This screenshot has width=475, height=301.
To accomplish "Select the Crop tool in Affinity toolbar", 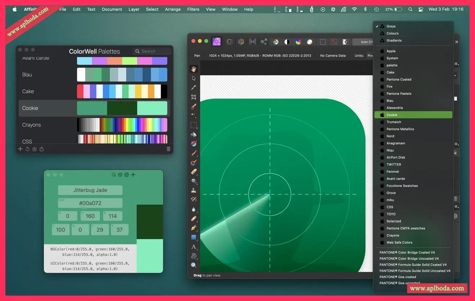I will point(194,97).
